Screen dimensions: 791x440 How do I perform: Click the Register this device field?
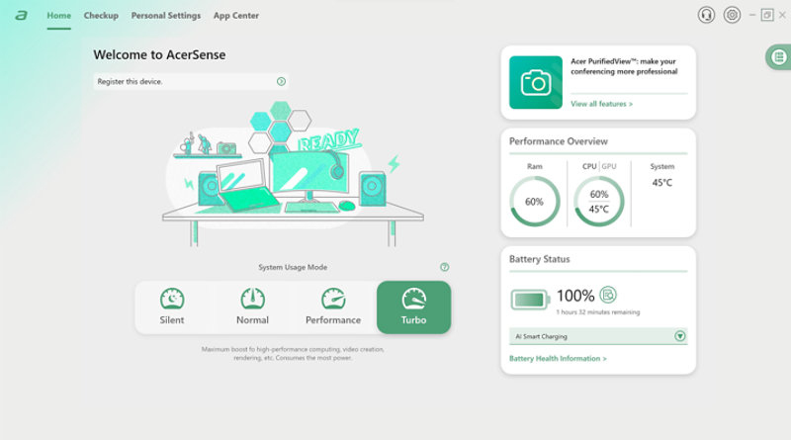pos(191,81)
